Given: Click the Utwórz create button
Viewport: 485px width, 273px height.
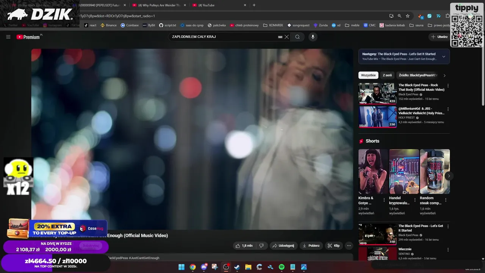Looking at the screenshot, I should pyautogui.click(x=439, y=37).
